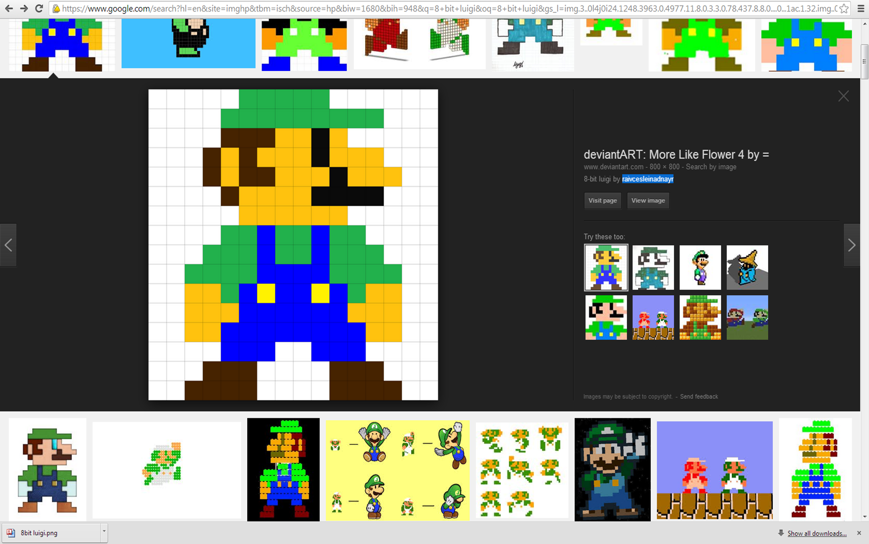Go to previous image with left chevron
Screen dimensions: 869x544
coord(8,245)
